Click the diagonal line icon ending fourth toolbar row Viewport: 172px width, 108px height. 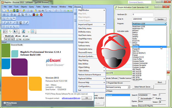point(27,23)
